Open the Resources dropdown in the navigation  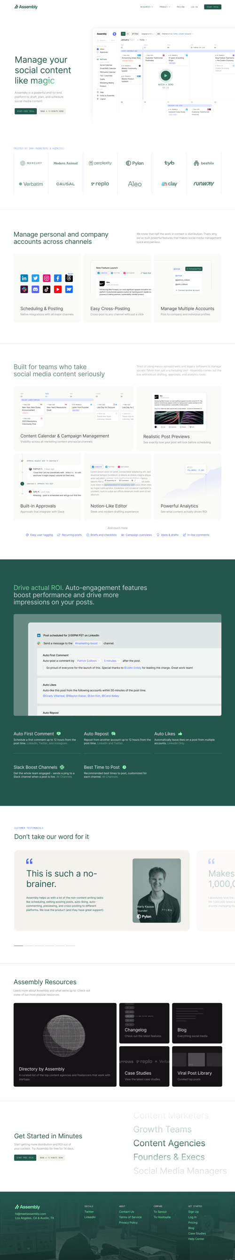[x=146, y=7]
